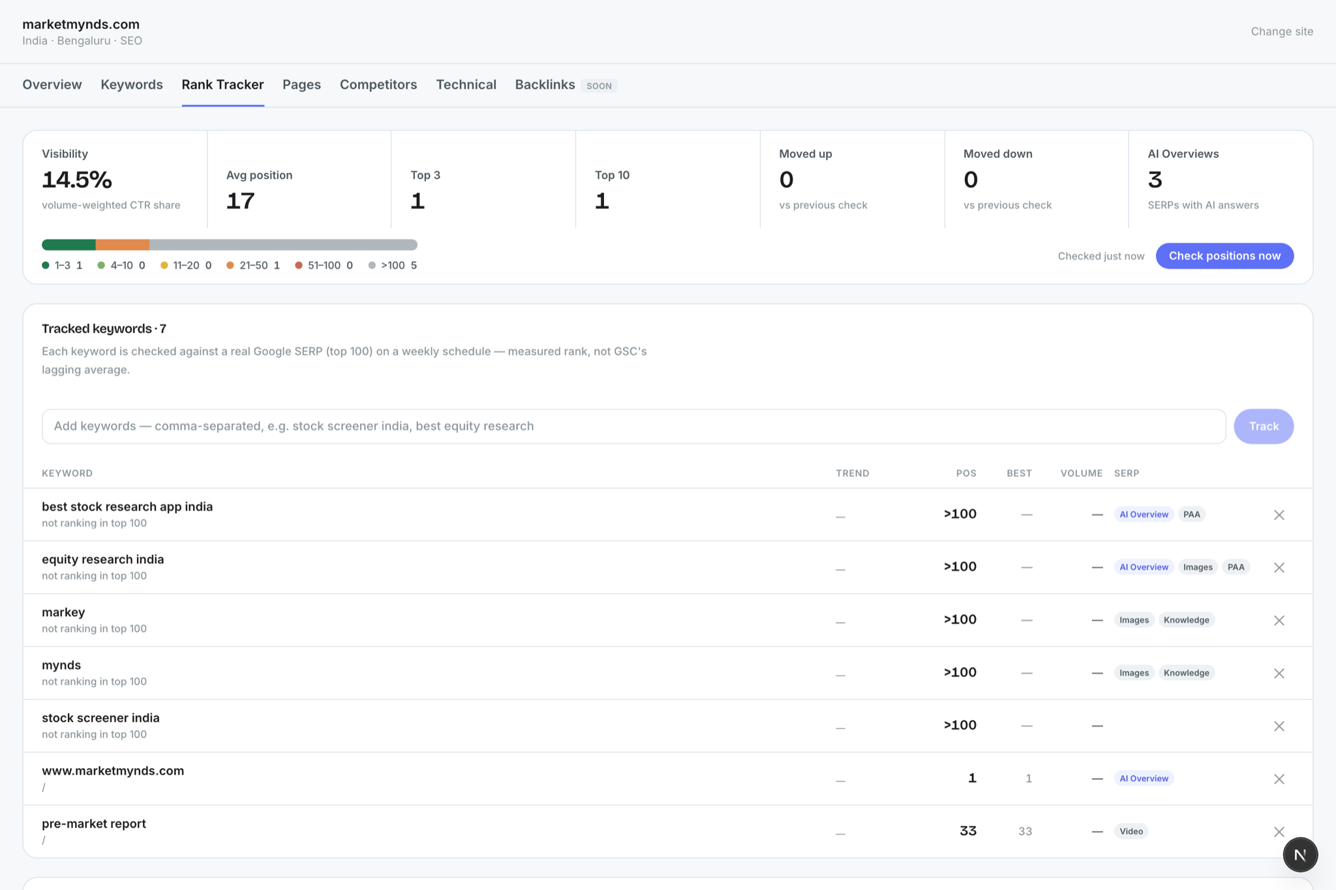Switch to the Technical tab
The image size is (1336, 890).
coord(466,85)
